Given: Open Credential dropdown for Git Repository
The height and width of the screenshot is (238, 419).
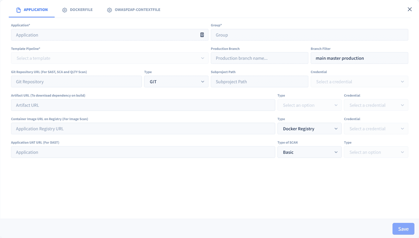Looking at the screenshot, I should 359,82.
